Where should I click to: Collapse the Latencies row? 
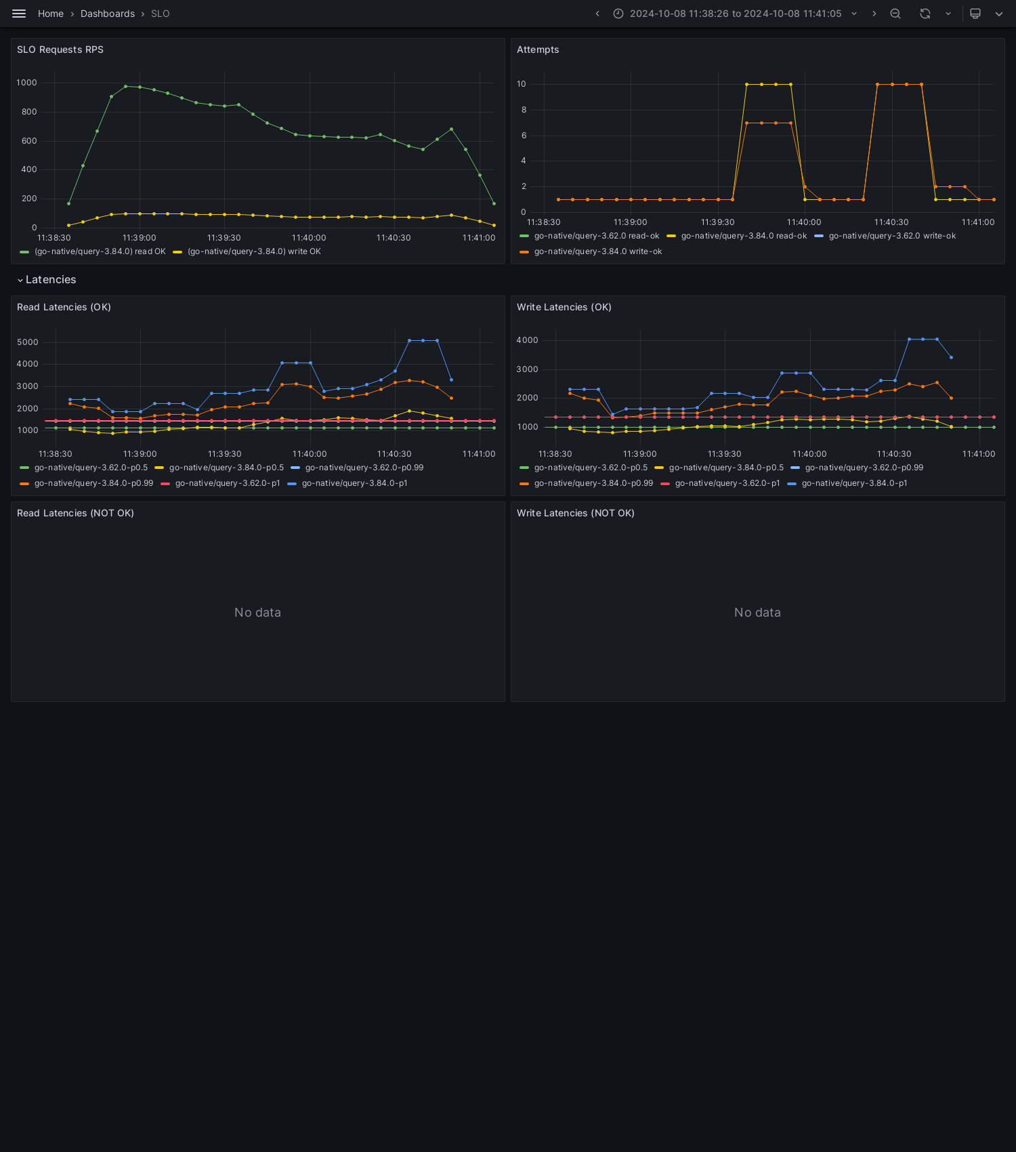coord(47,280)
